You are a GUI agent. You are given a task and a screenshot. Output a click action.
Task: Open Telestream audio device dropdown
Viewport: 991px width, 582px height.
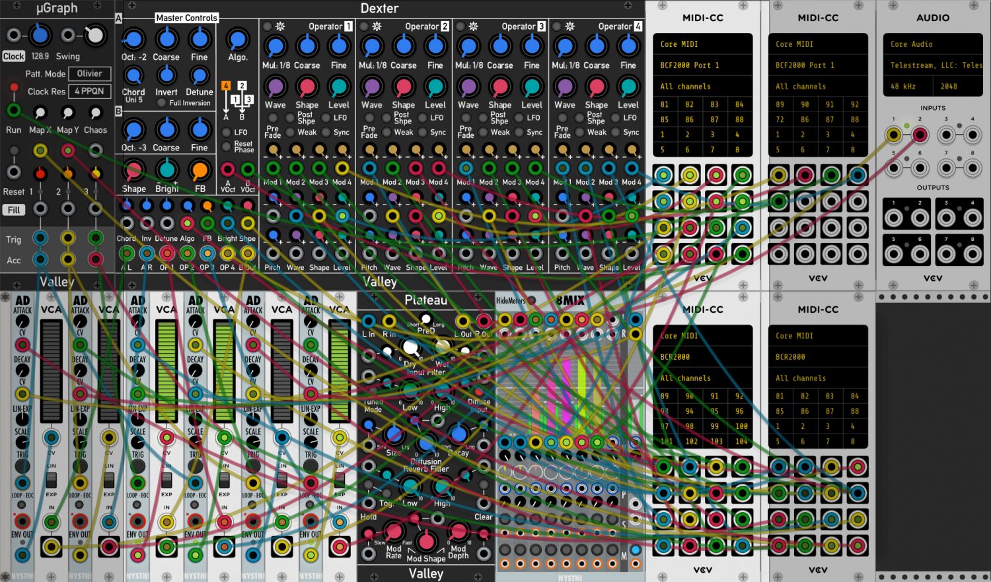(933, 65)
